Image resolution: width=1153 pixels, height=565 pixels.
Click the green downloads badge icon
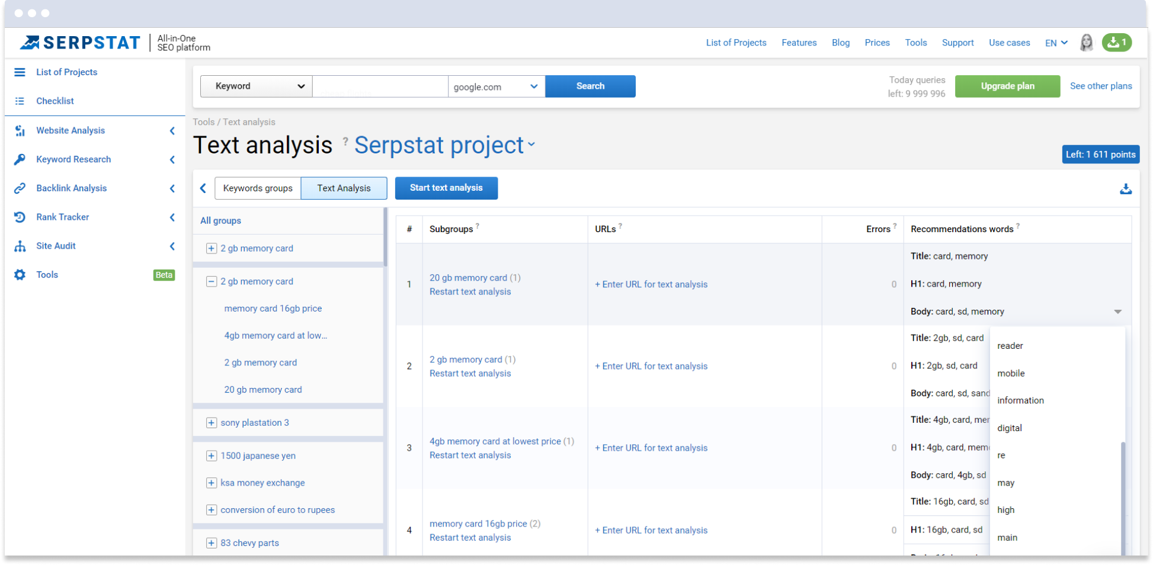pyautogui.click(x=1117, y=43)
